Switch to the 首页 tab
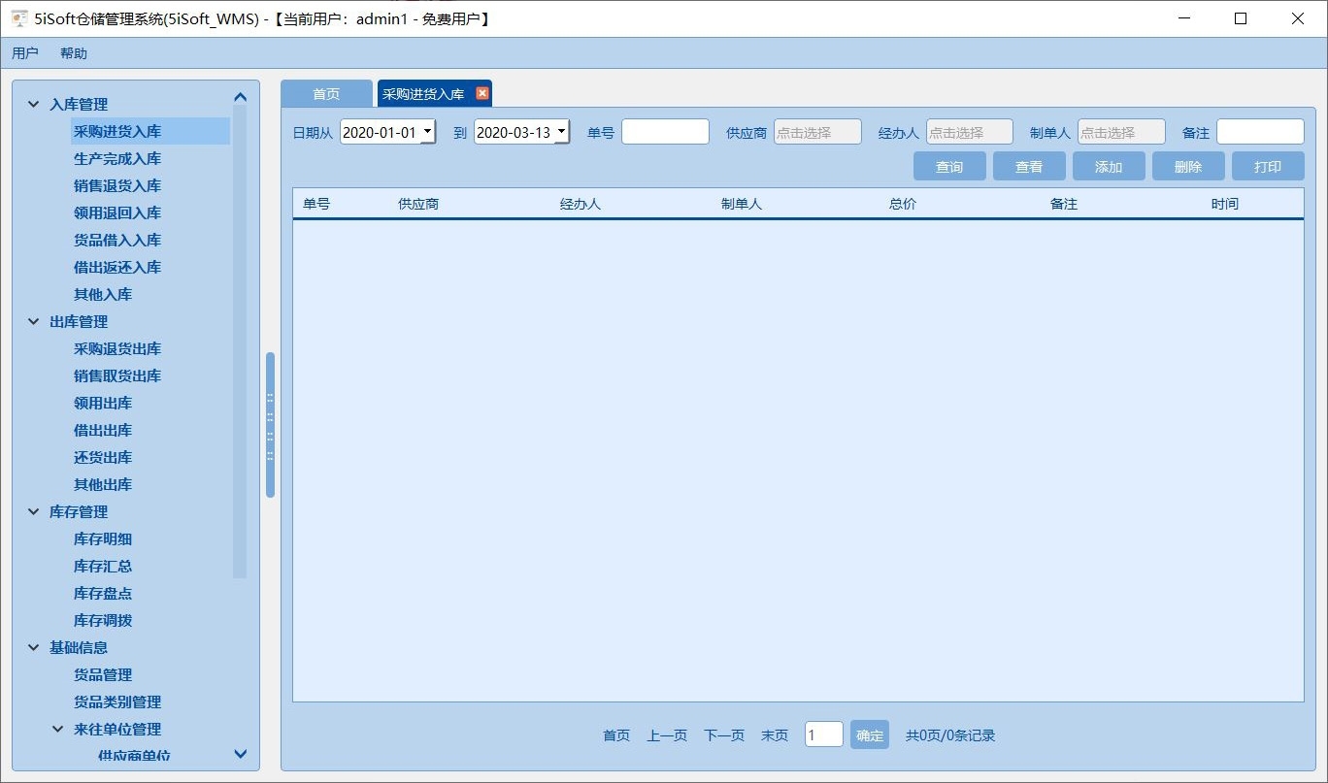Image resolution: width=1328 pixels, height=783 pixels. pyautogui.click(x=325, y=93)
